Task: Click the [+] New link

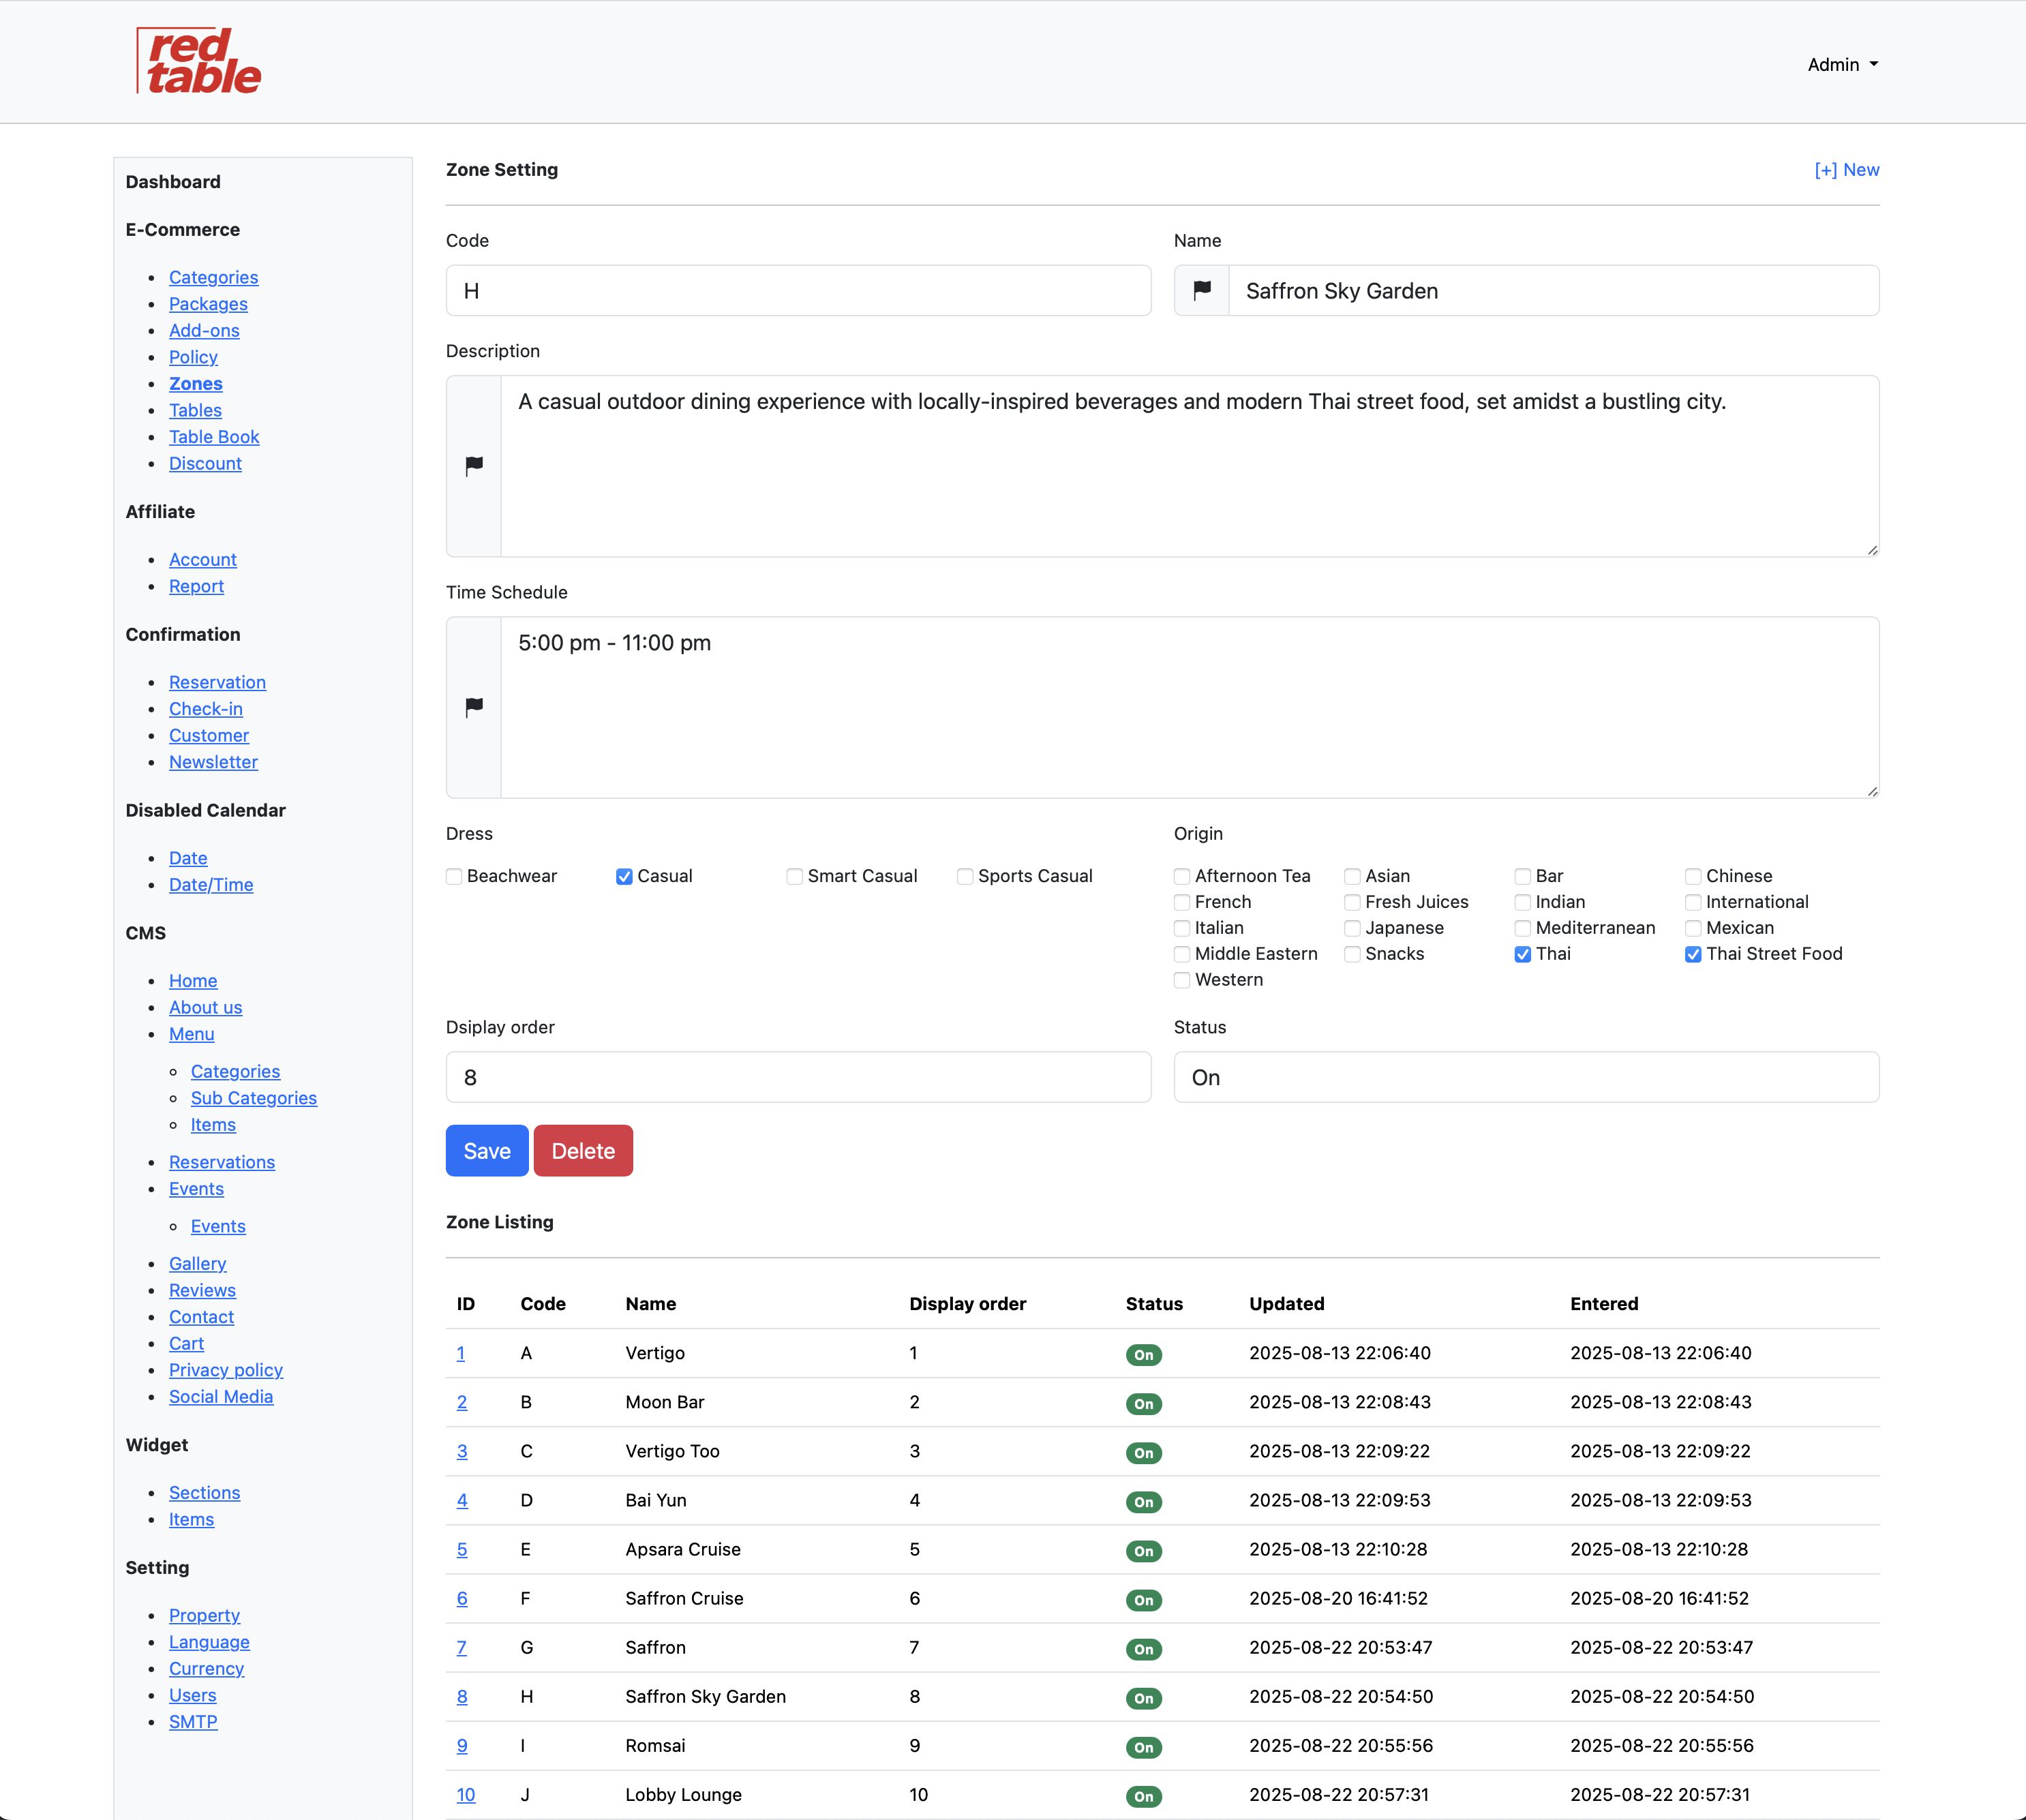Action: tap(1846, 170)
